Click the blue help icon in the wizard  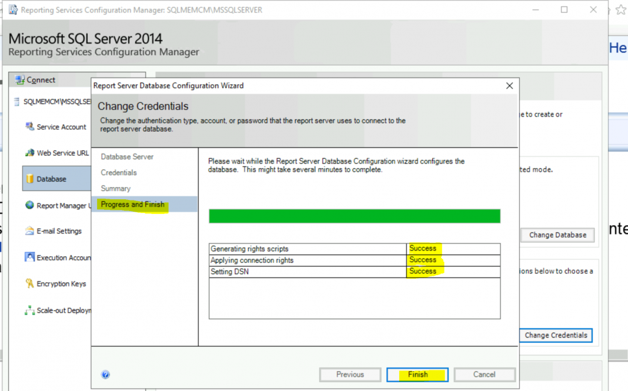pos(105,375)
